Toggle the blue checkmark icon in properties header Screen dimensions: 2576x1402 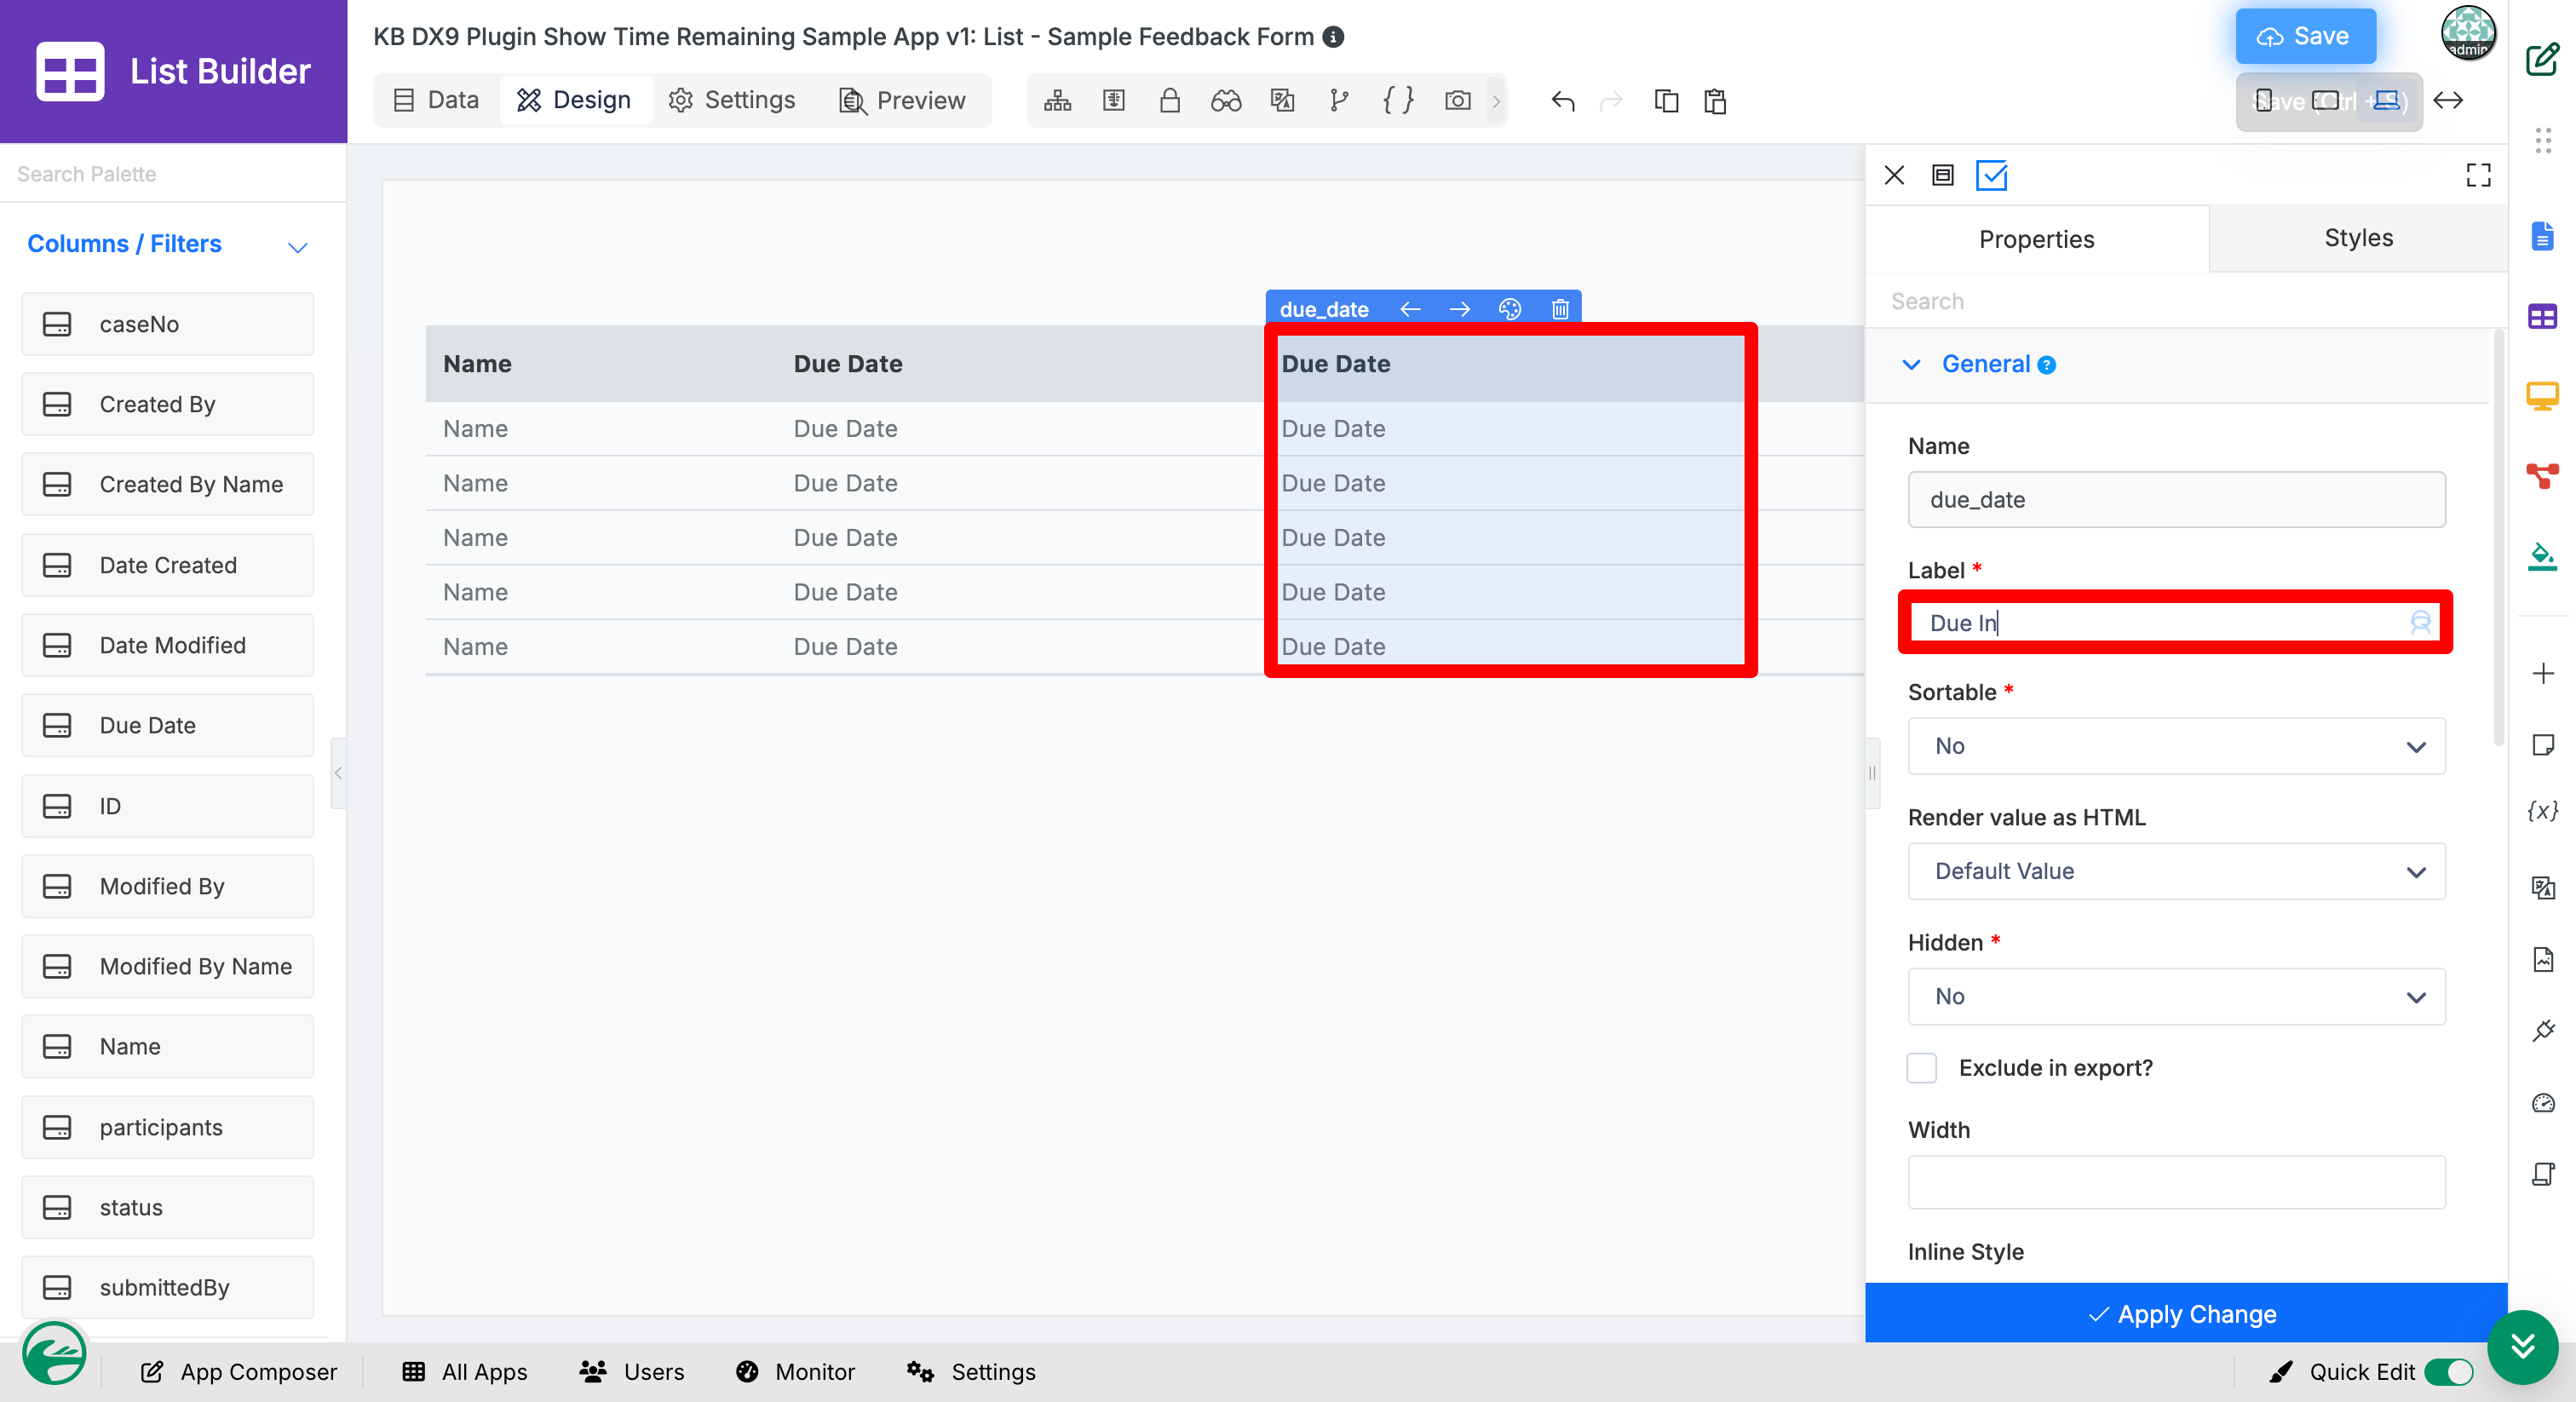[x=1991, y=175]
